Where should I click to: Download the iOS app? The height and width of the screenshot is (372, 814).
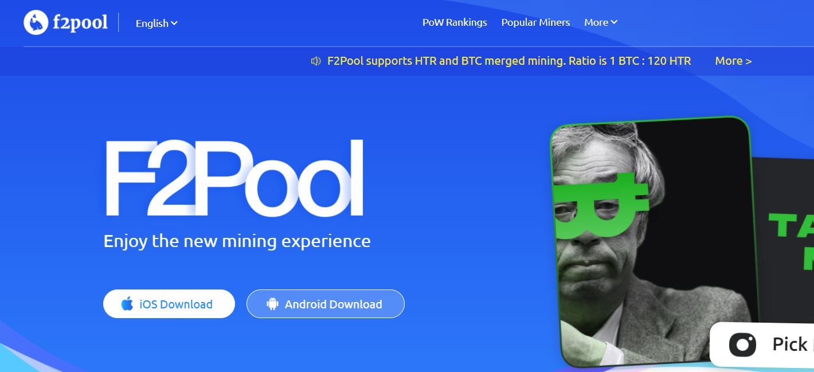tap(169, 304)
